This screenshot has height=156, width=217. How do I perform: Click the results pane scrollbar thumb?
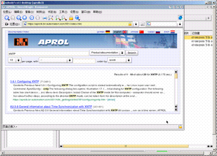point(176,76)
